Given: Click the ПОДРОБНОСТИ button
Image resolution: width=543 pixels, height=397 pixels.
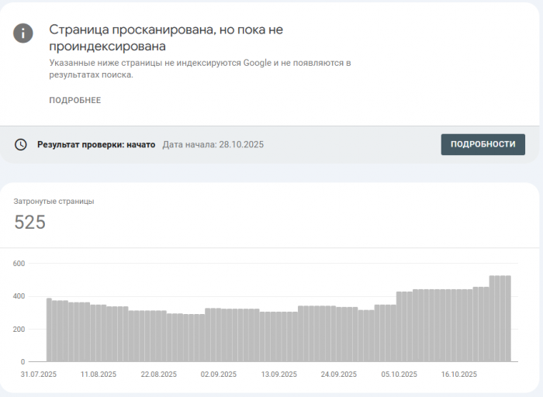Looking at the screenshot, I should tap(482, 144).
